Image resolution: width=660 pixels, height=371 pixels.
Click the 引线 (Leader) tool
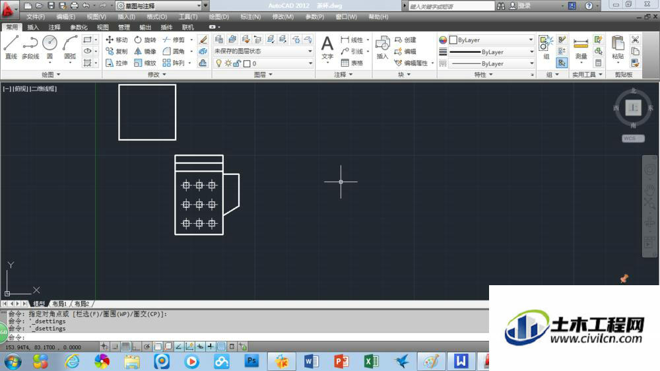click(x=352, y=51)
